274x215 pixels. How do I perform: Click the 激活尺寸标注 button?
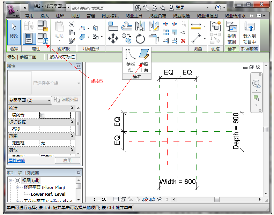pyautogui.click(x=62, y=57)
